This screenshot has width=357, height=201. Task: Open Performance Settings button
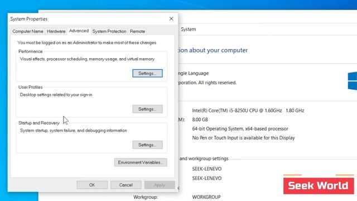click(x=147, y=73)
